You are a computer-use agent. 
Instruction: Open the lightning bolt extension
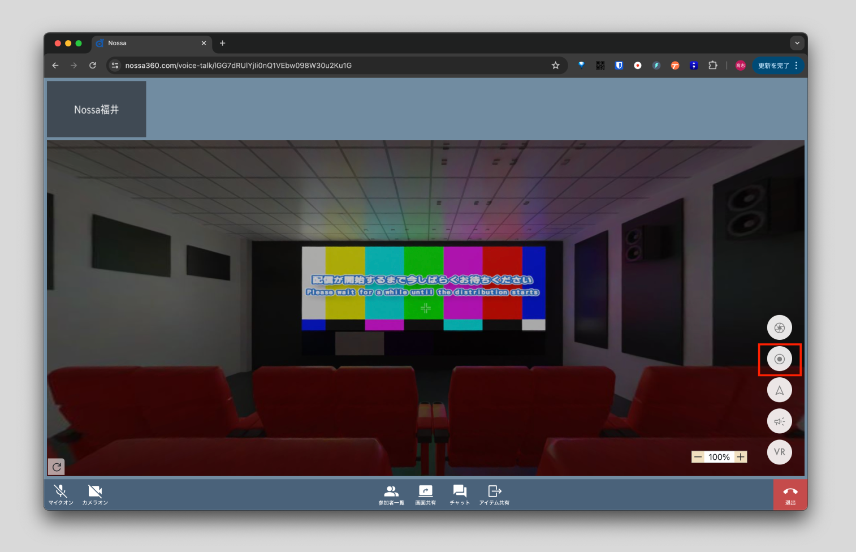656,66
